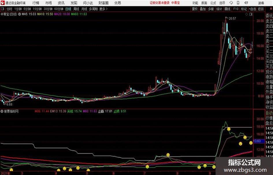Viewport: 273px width, 175px height.
Task: Switch to the 30分钟 timeframe
Action: (x=48, y=9)
